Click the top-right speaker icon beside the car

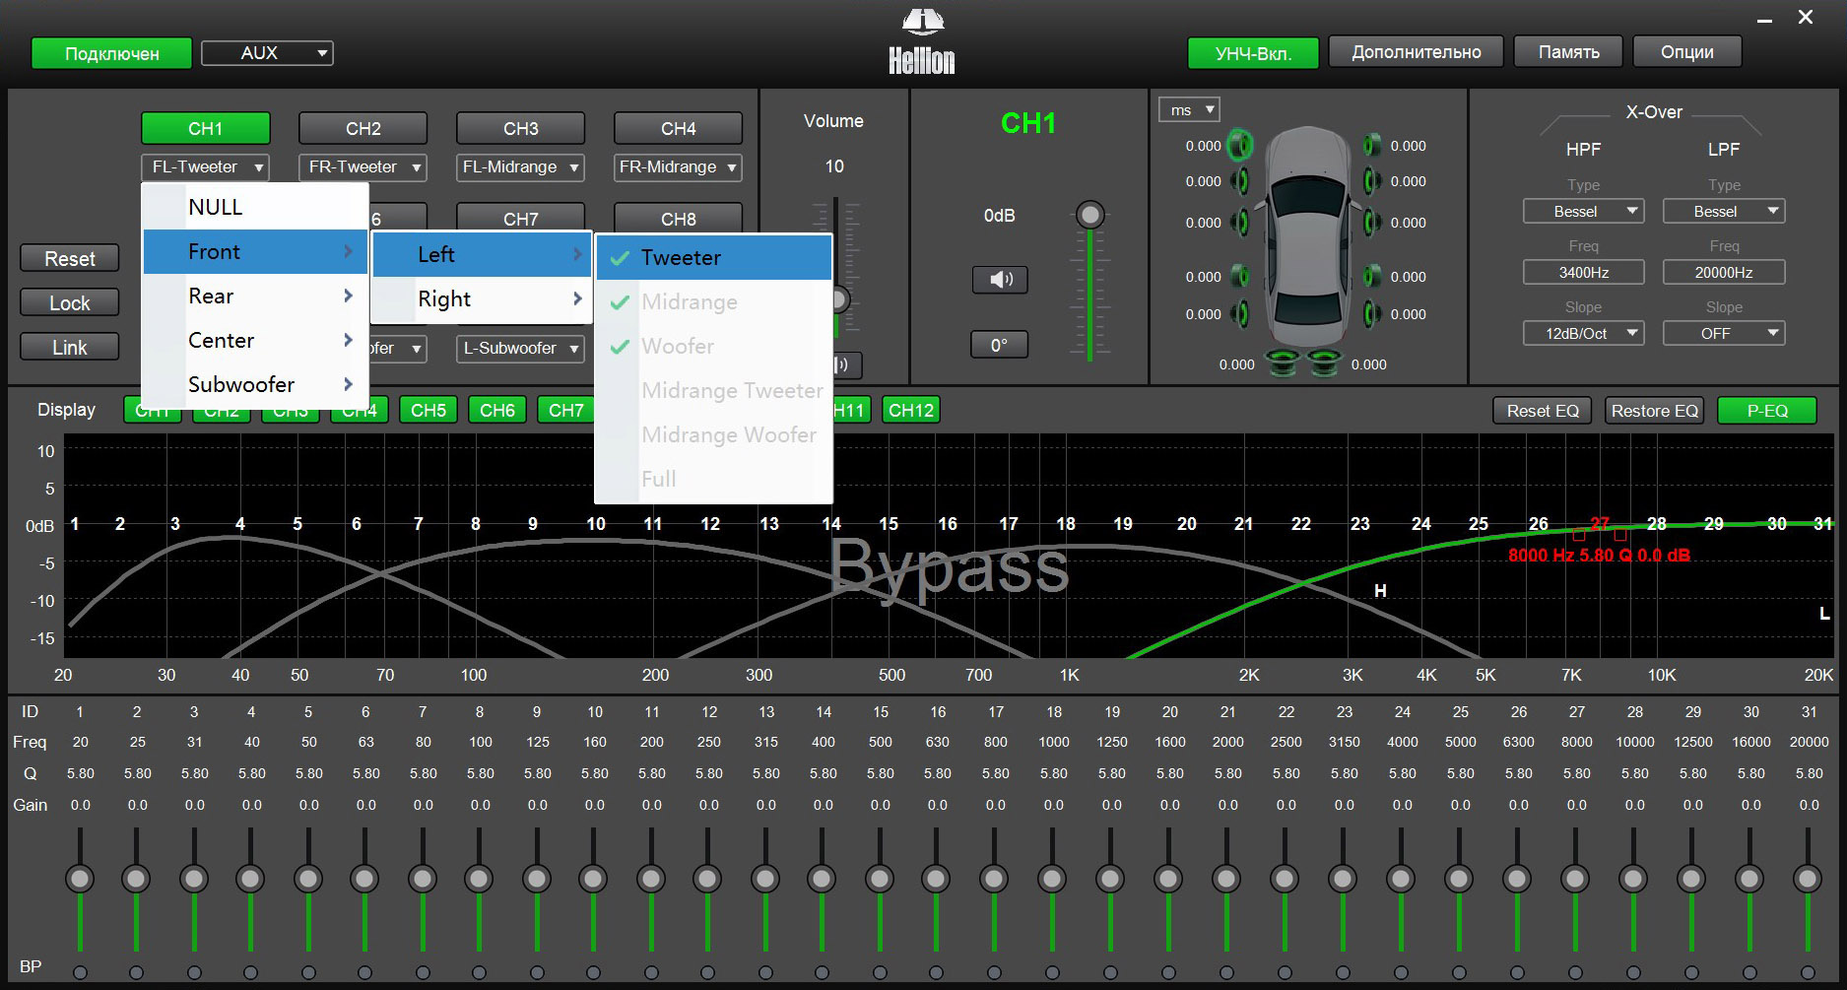(1371, 146)
